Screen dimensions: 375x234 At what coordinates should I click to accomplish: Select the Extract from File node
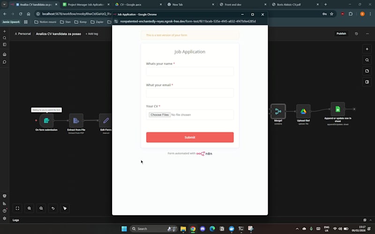[x=76, y=121]
